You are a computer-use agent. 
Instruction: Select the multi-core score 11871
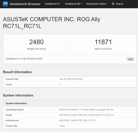[103, 42]
